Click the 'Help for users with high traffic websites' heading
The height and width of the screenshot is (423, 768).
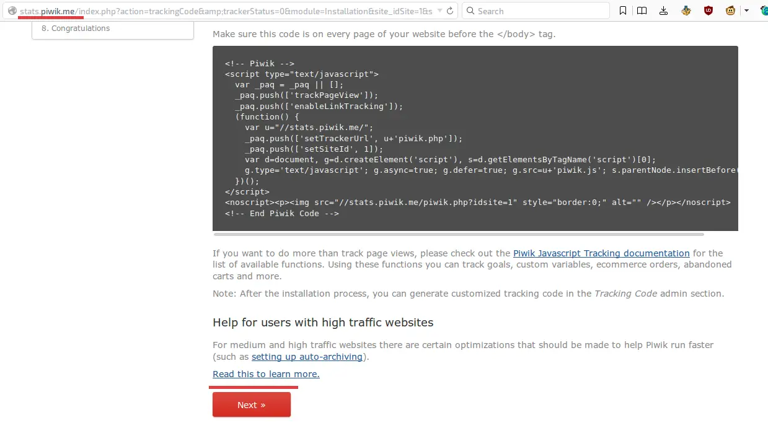(x=323, y=322)
